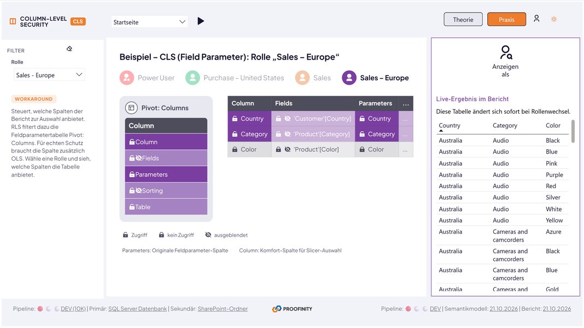Sort by the Category column header in report
This screenshot has width=584, height=328.
[505, 126]
